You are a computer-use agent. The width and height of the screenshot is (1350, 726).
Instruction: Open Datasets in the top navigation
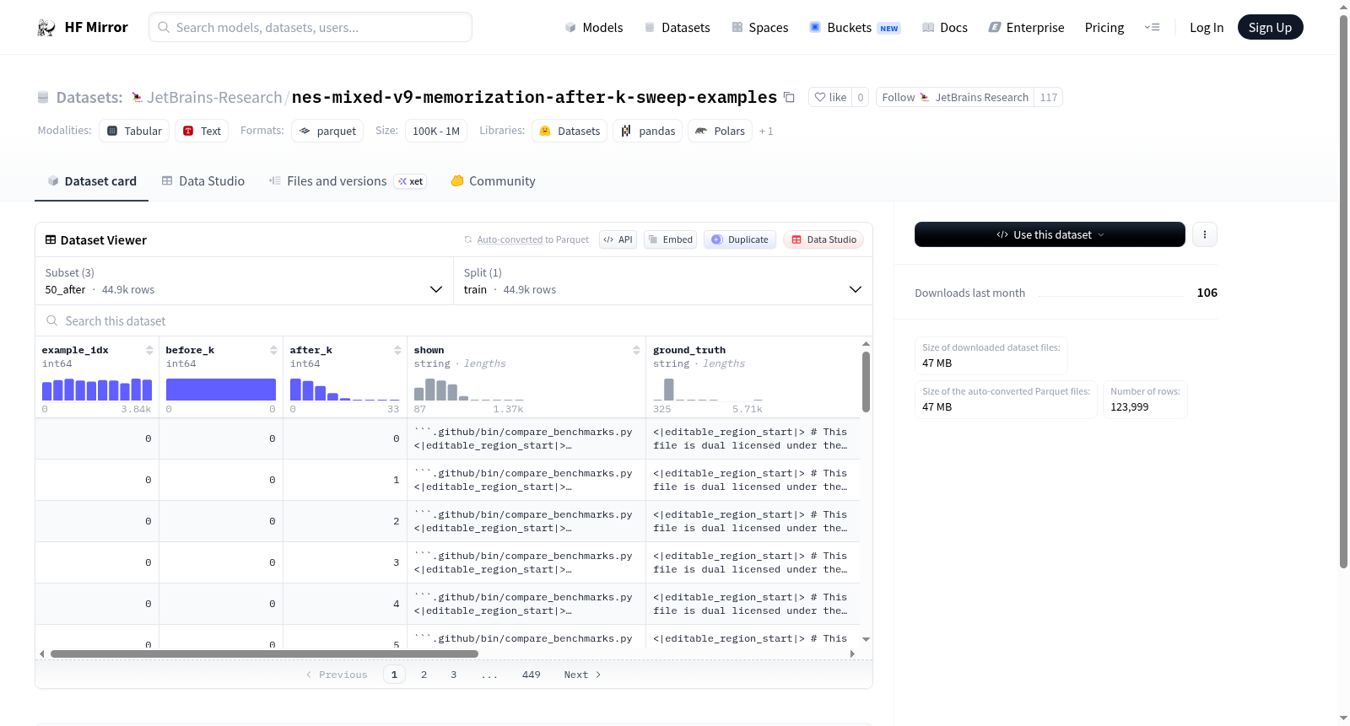click(x=677, y=28)
